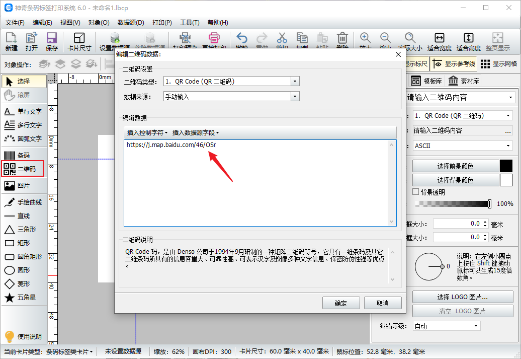Select the multi-line text tool (多行文字)

point(24,125)
